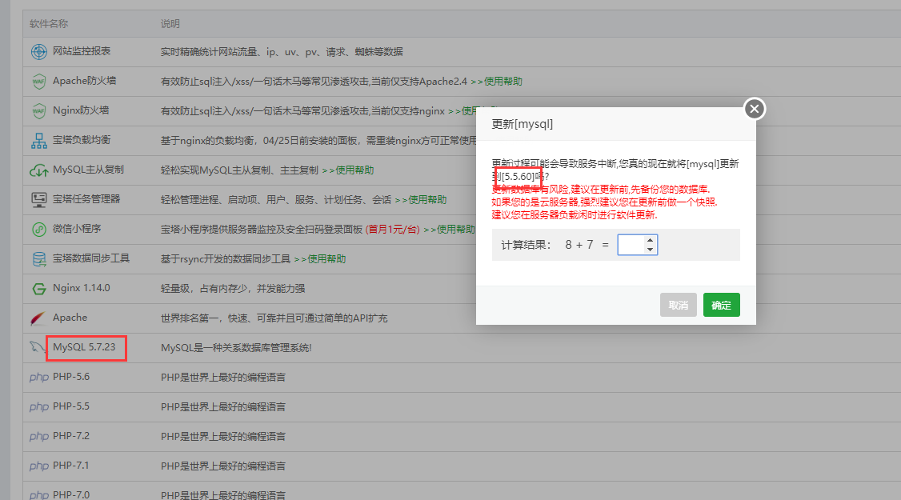Click the 微信小程序 icon
901x500 pixels.
click(38, 230)
